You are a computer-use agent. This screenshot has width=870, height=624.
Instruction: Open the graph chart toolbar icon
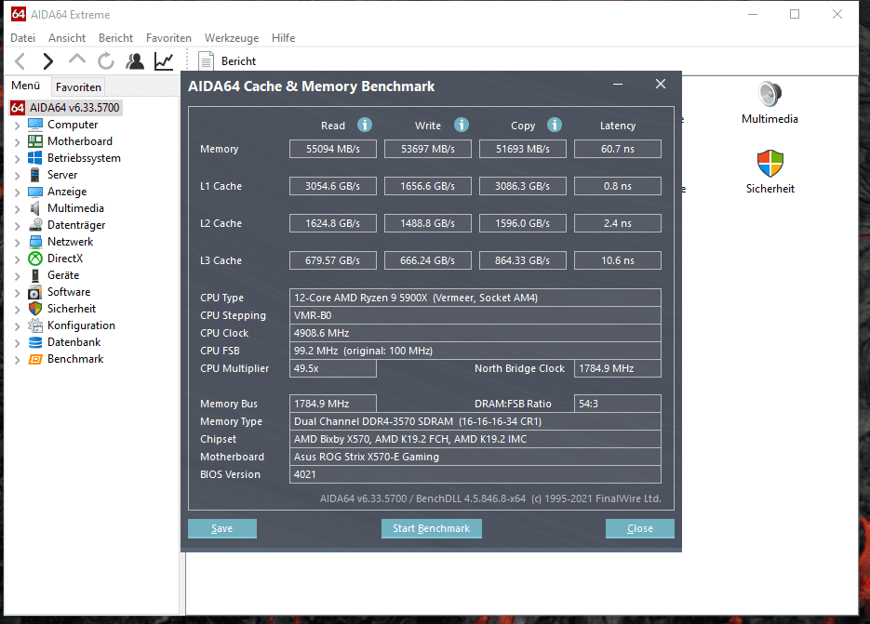(x=164, y=61)
